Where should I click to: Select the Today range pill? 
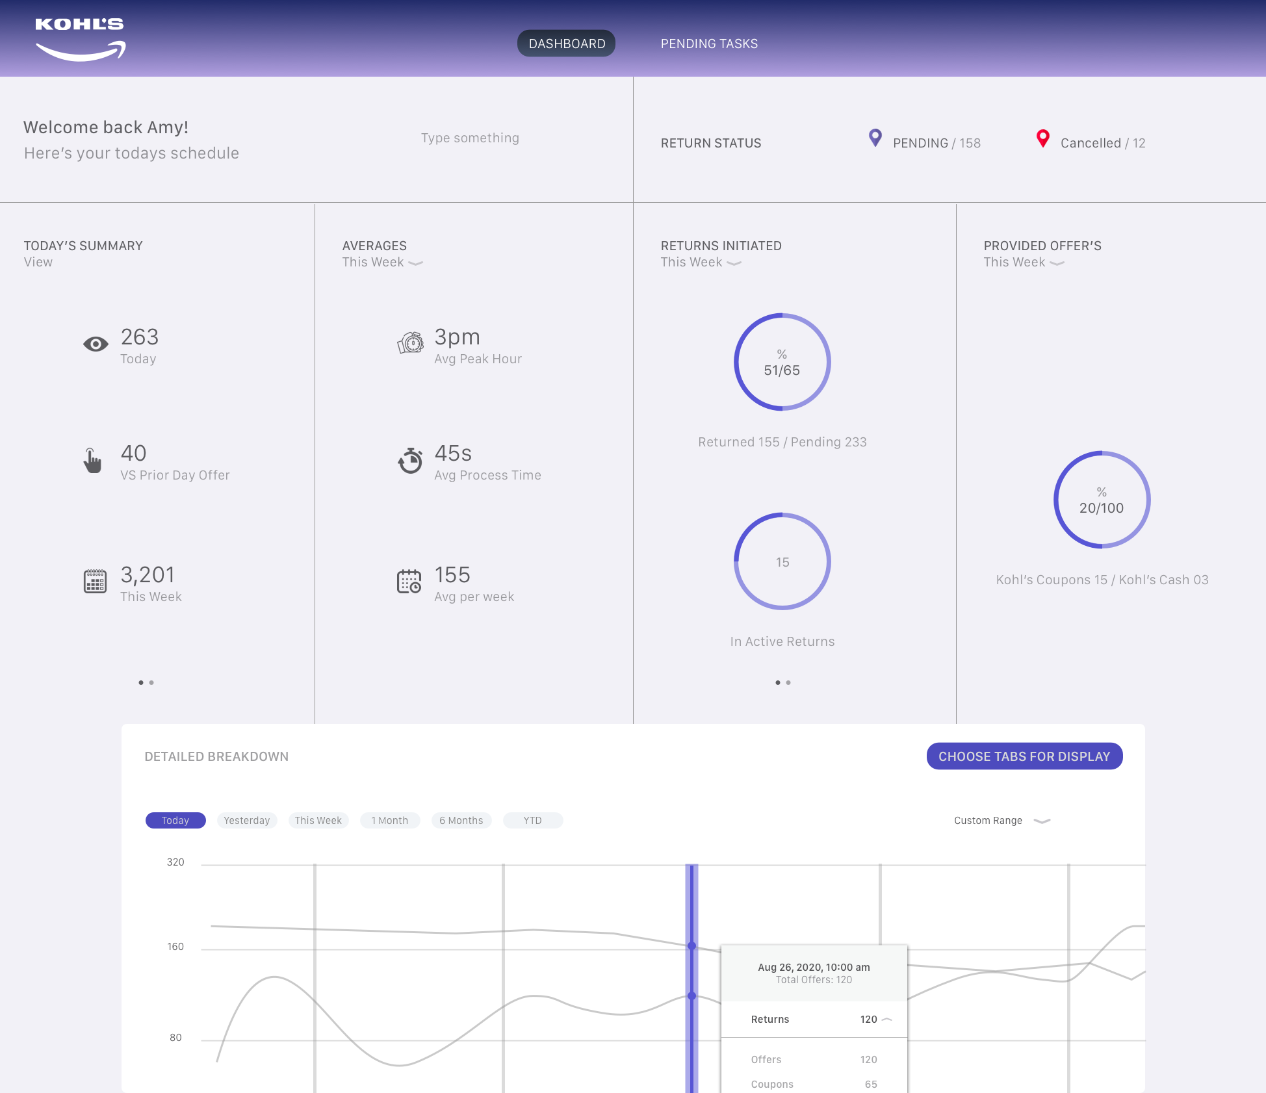pyautogui.click(x=175, y=820)
